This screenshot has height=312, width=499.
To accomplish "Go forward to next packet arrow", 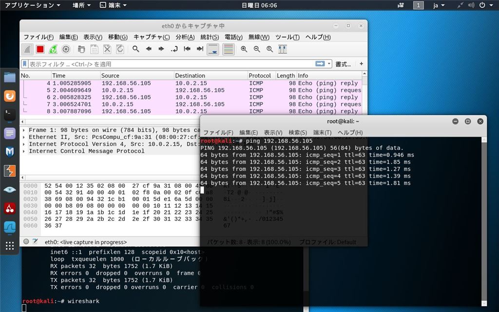I will pyautogui.click(x=161, y=49).
